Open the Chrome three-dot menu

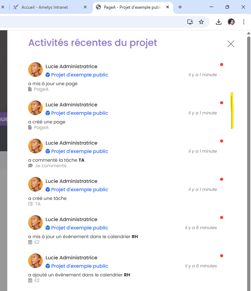pos(244,22)
